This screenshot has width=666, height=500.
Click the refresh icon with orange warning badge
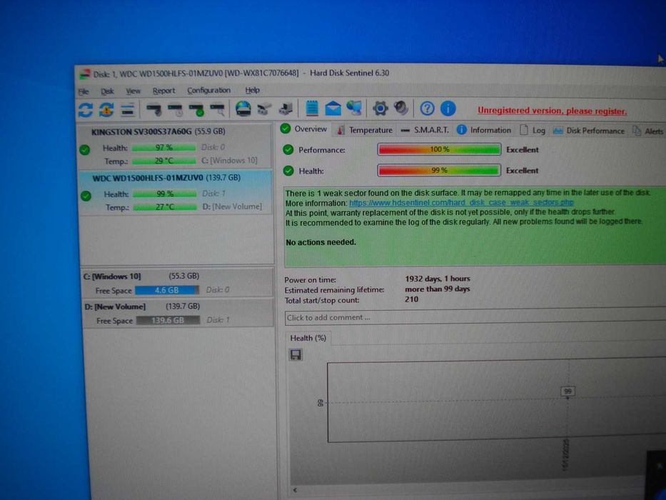click(x=106, y=110)
